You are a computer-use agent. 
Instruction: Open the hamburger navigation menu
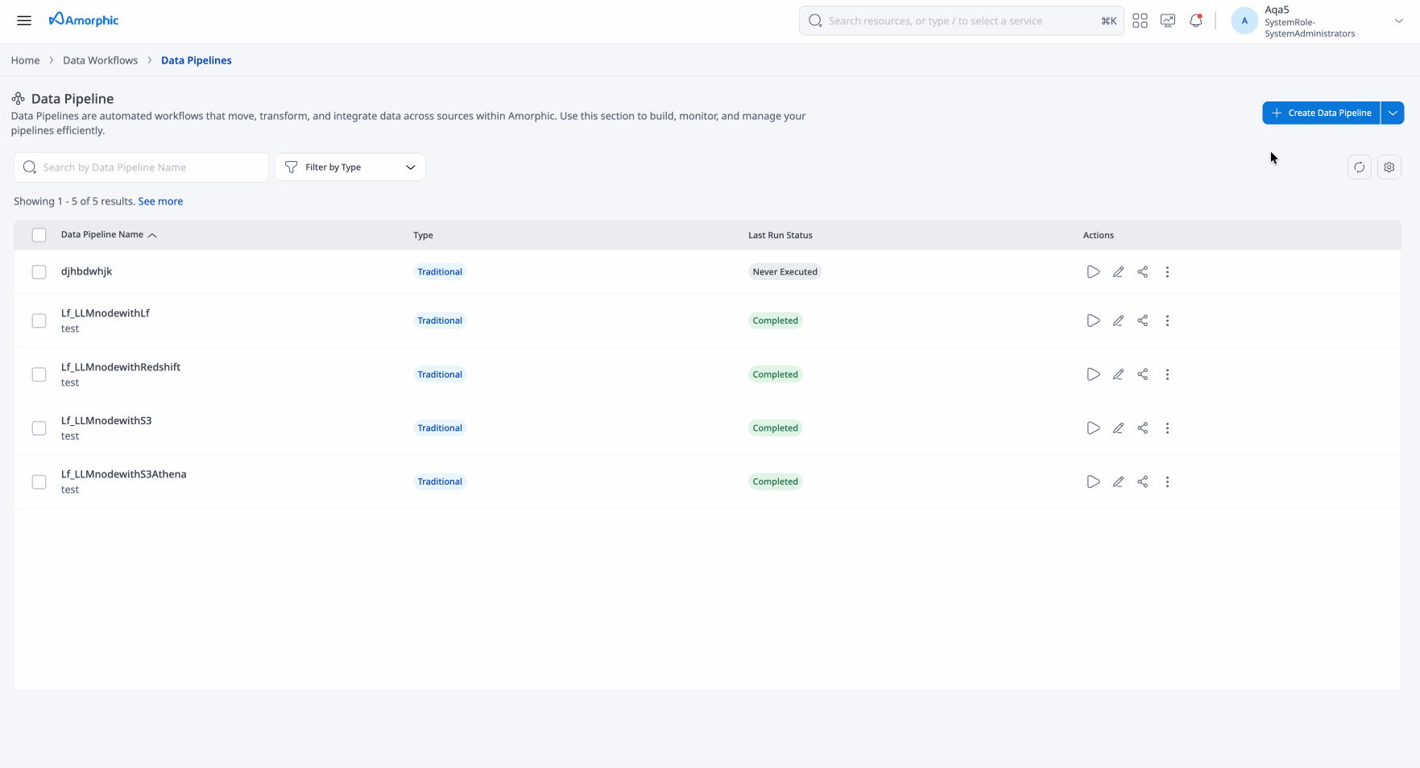coord(24,20)
